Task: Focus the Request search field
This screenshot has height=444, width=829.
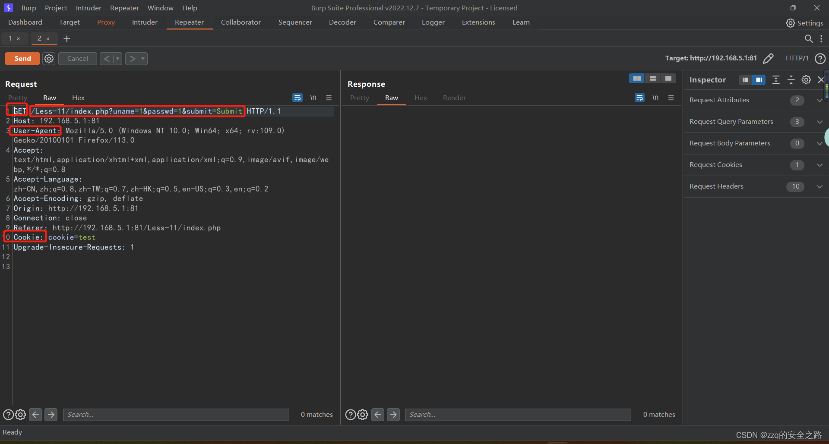Action: [x=176, y=415]
